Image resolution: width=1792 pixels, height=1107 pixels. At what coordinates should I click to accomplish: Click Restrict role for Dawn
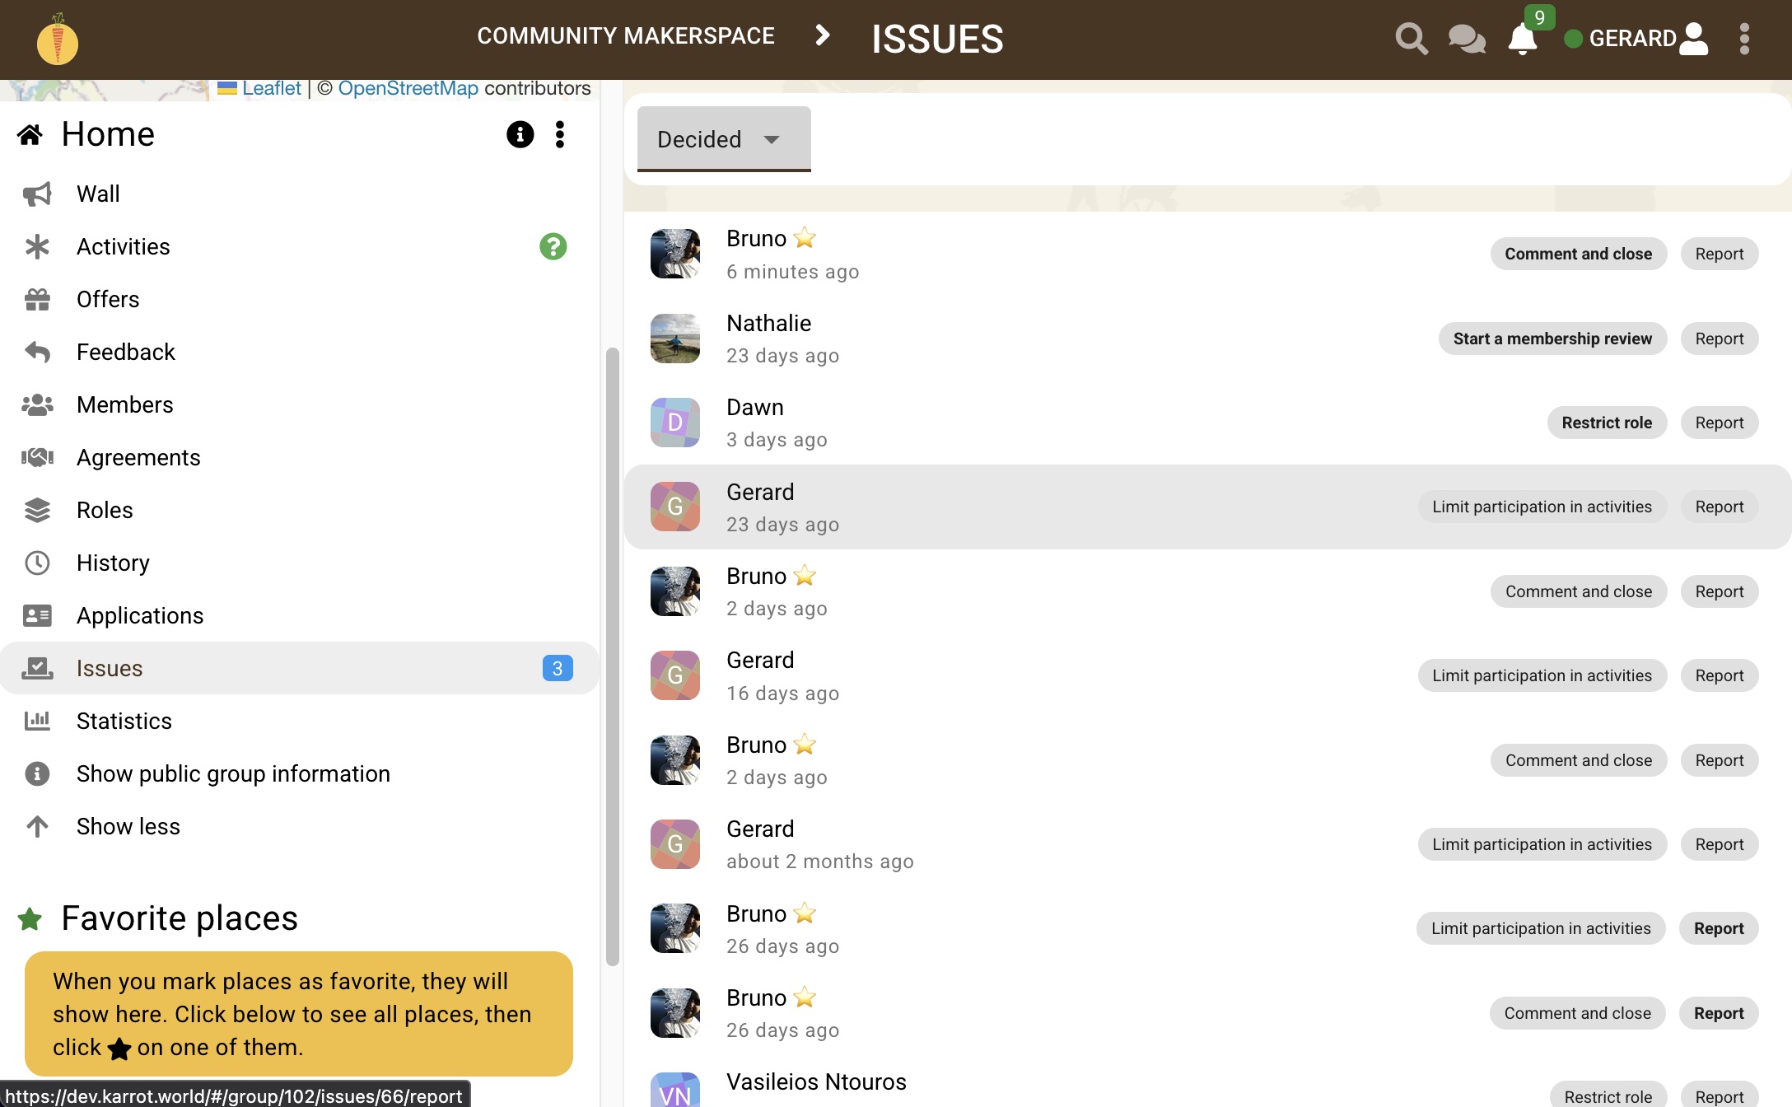coord(1607,423)
